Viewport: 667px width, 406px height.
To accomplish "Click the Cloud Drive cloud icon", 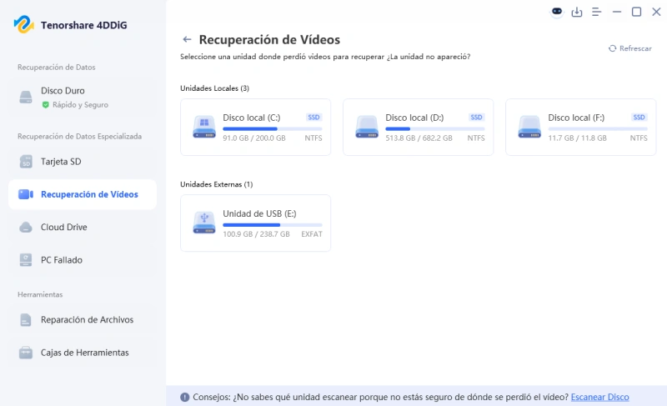I will coord(26,227).
